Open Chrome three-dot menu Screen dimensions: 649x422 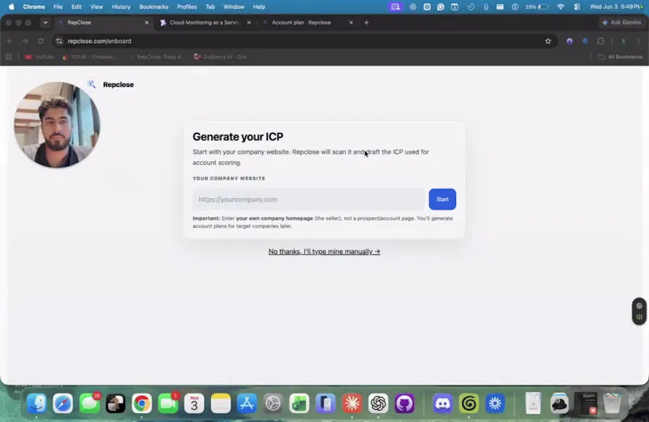[638, 41]
